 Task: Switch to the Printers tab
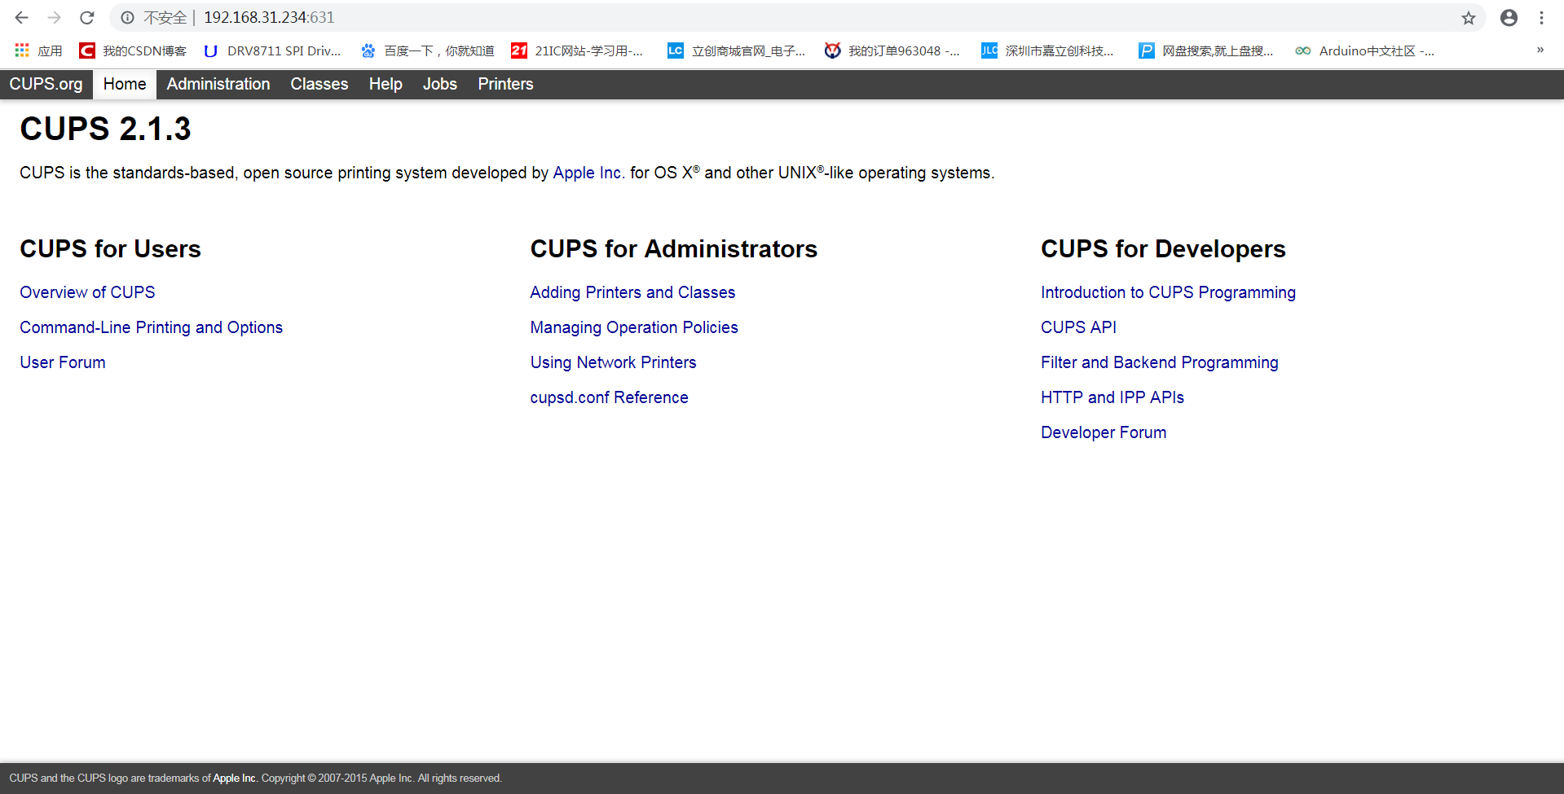tap(504, 84)
